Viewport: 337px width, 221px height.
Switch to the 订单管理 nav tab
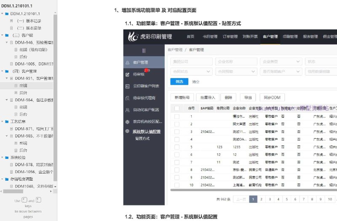click(230, 37)
